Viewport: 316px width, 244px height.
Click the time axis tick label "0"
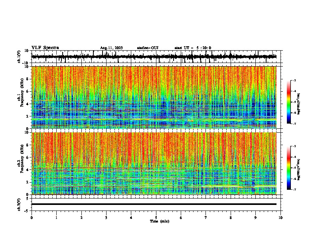click(32, 218)
